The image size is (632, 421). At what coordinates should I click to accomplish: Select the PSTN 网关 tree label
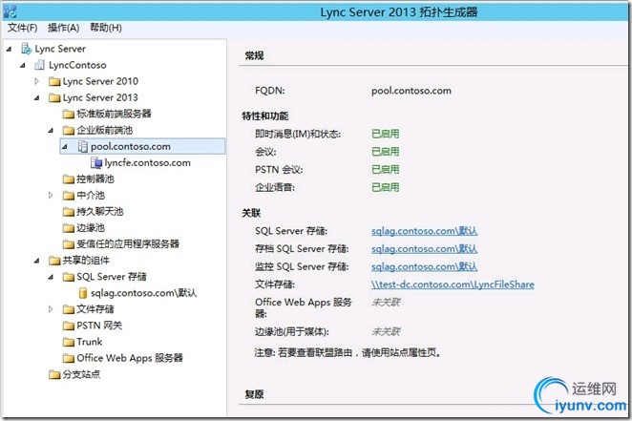click(x=99, y=326)
